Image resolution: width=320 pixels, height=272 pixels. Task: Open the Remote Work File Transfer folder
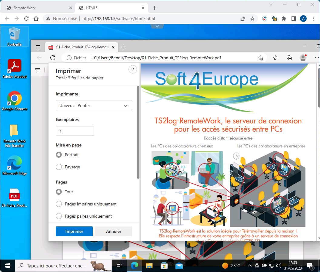15,136
